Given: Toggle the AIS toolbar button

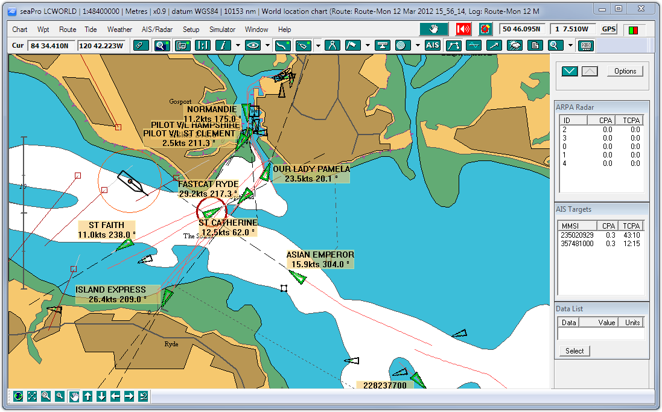Looking at the screenshot, I should point(432,46).
